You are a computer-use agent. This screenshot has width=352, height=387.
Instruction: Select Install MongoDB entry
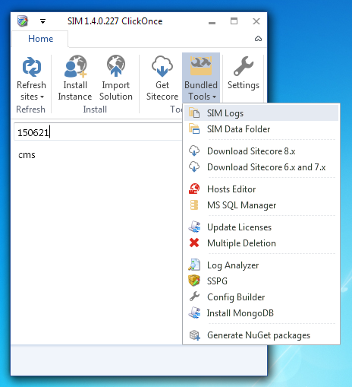[262, 313]
